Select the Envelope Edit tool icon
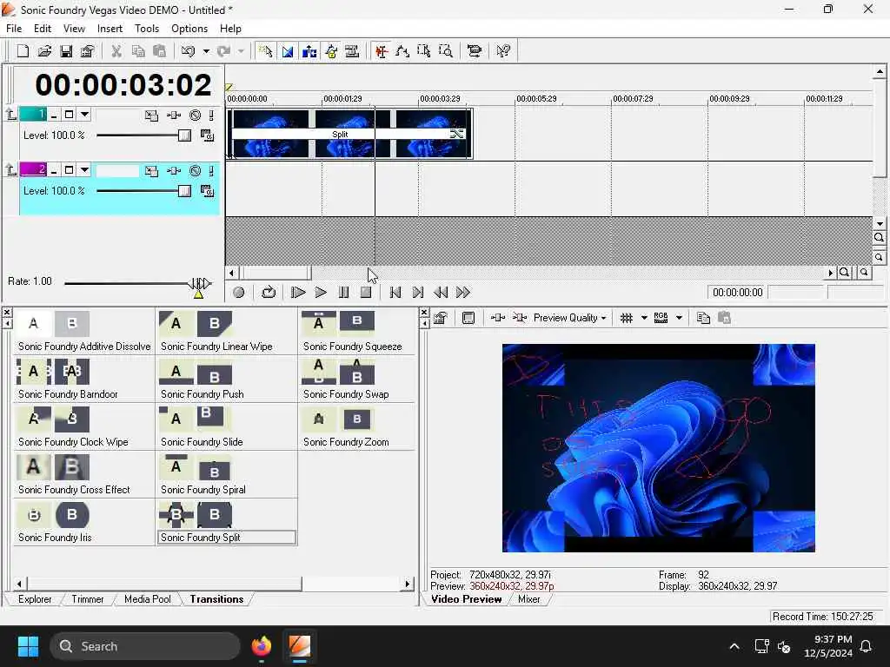Image resolution: width=890 pixels, height=667 pixels. 403,51
